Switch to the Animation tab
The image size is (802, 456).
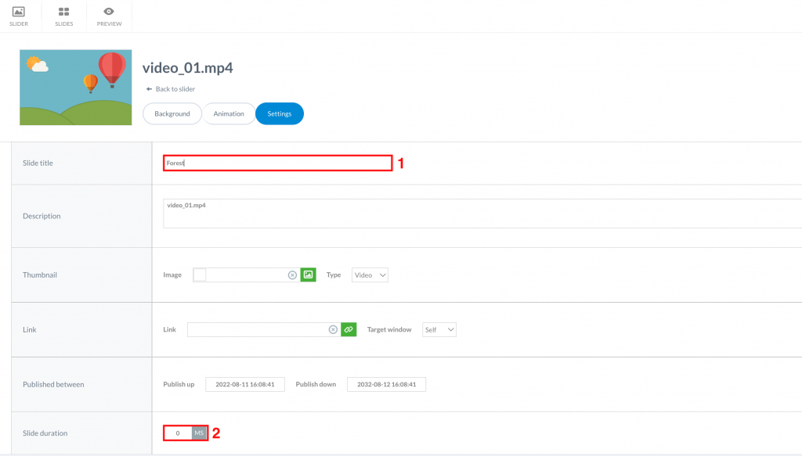(229, 113)
